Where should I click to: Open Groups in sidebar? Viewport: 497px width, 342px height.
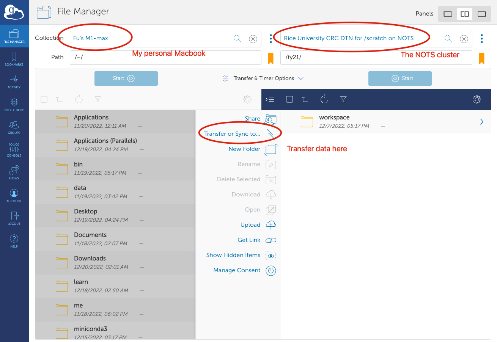tap(14, 127)
